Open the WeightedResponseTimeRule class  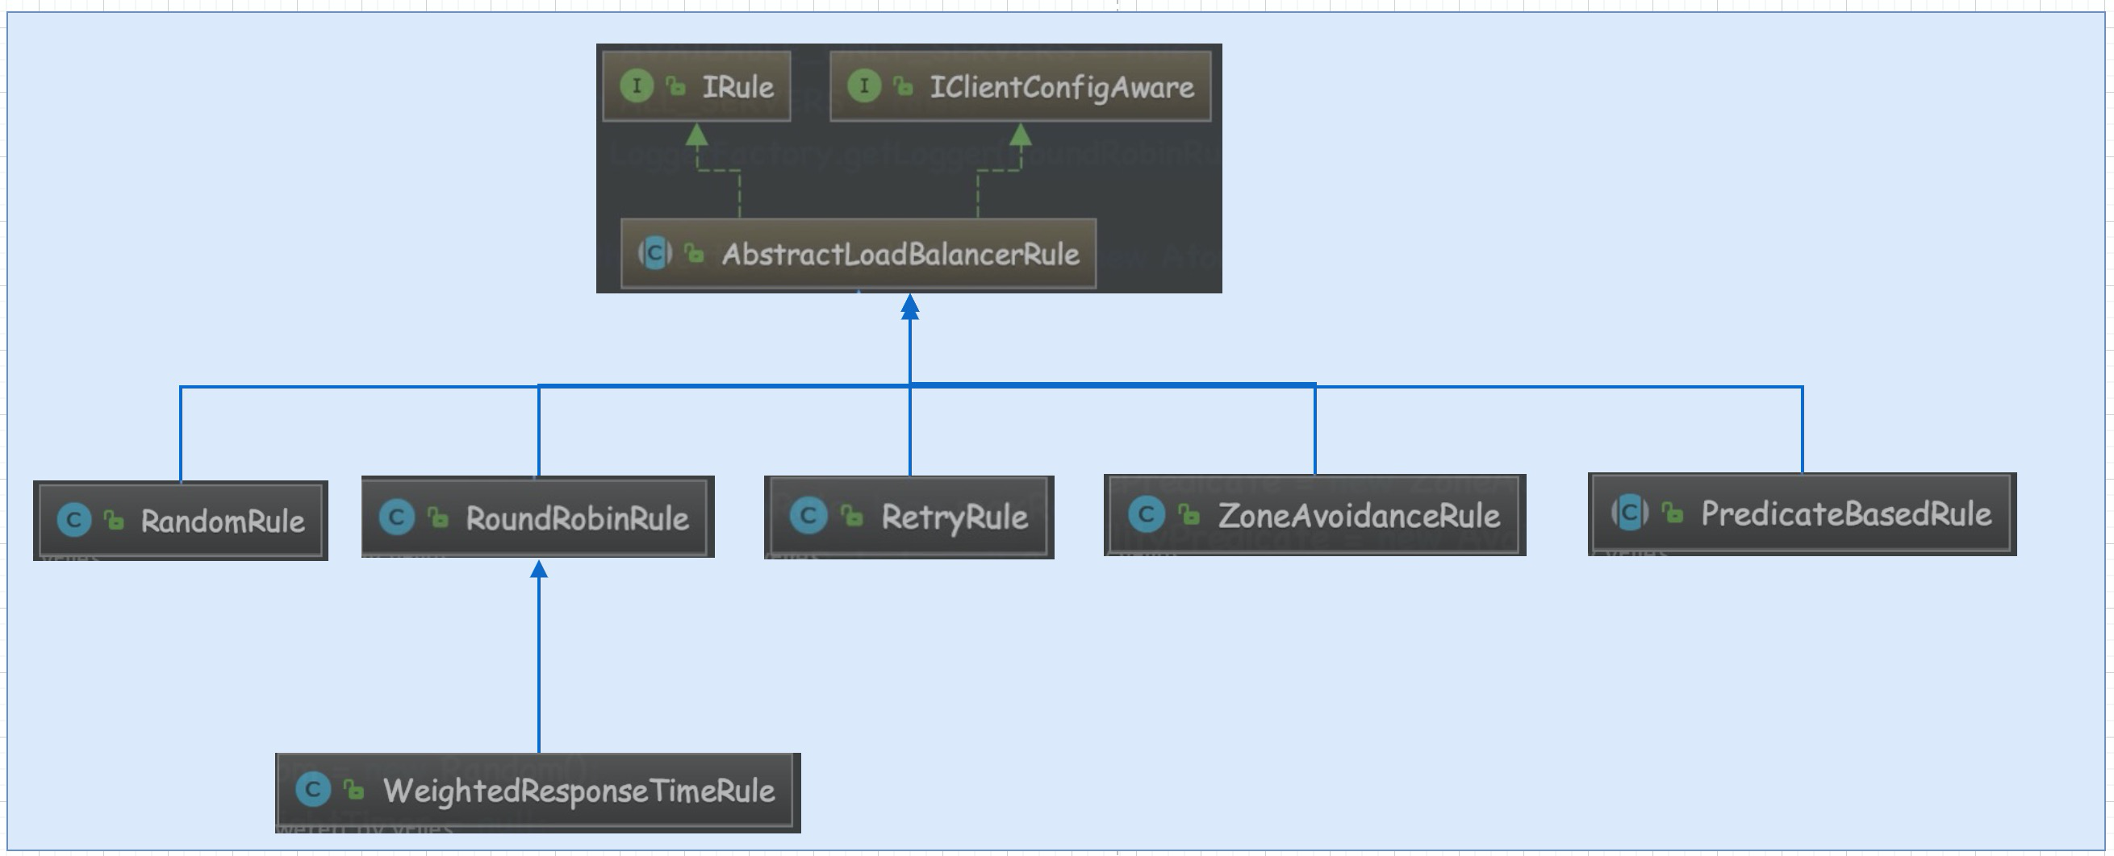point(579,792)
